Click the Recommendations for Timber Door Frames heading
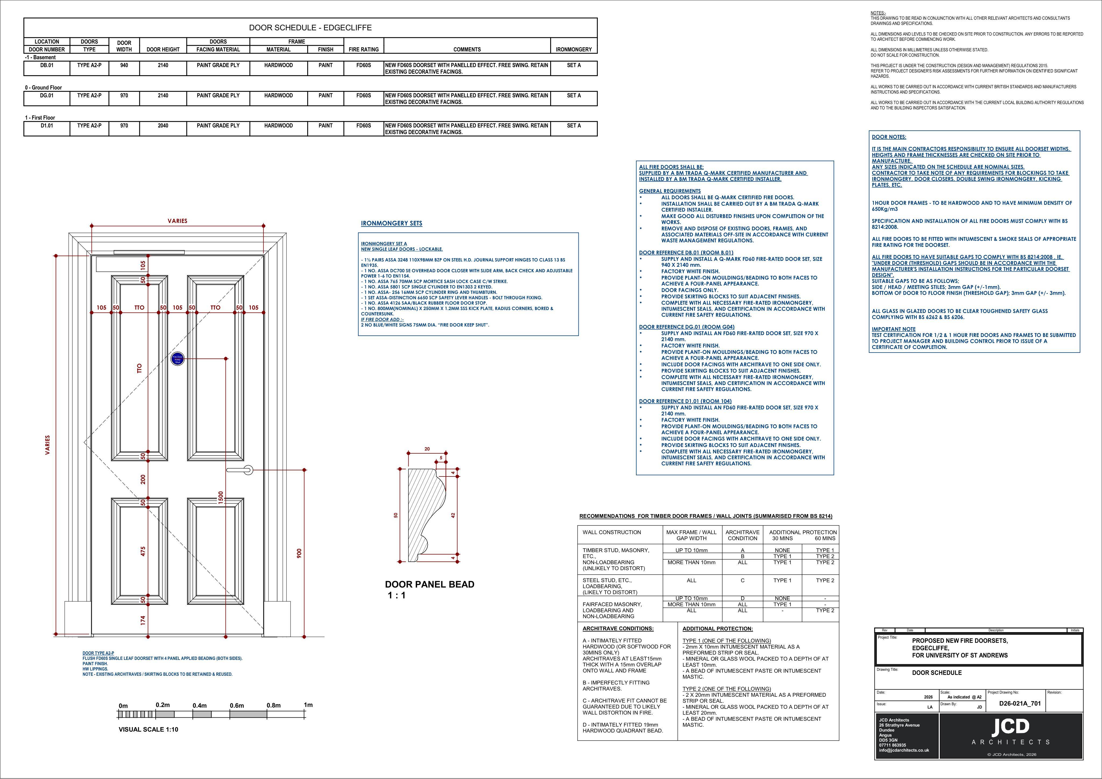The image size is (1102, 779). tap(706, 516)
